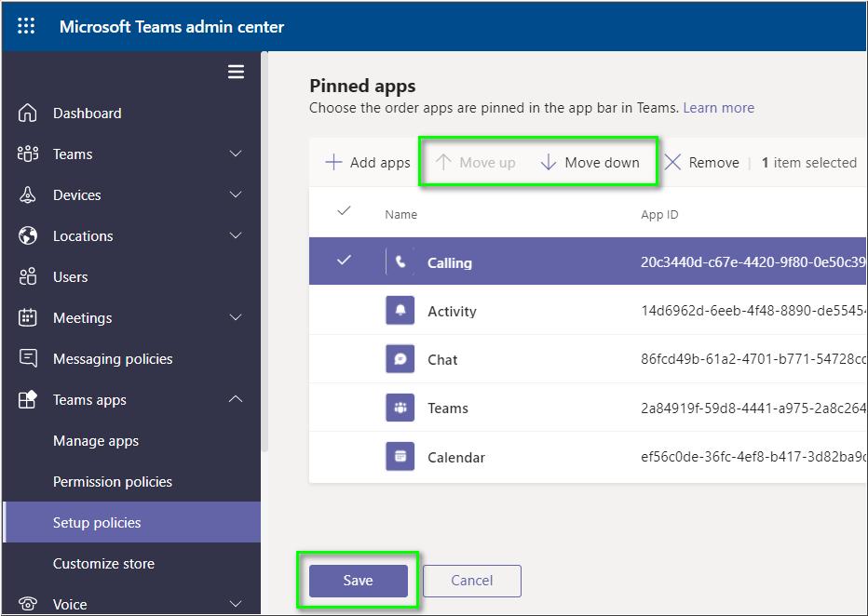Click the Dashboard home icon
The width and height of the screenshot is (868, 616).
pyautogui.click(x=28, y=113)
